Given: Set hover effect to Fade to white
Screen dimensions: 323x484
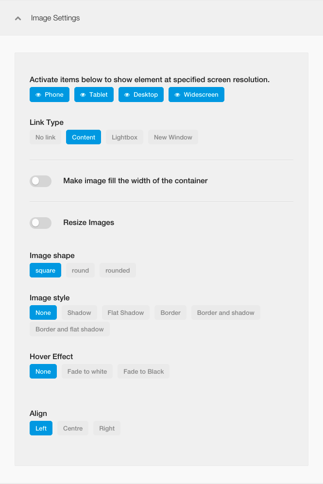Looking at the screenshot, I should tap(87, 371).
